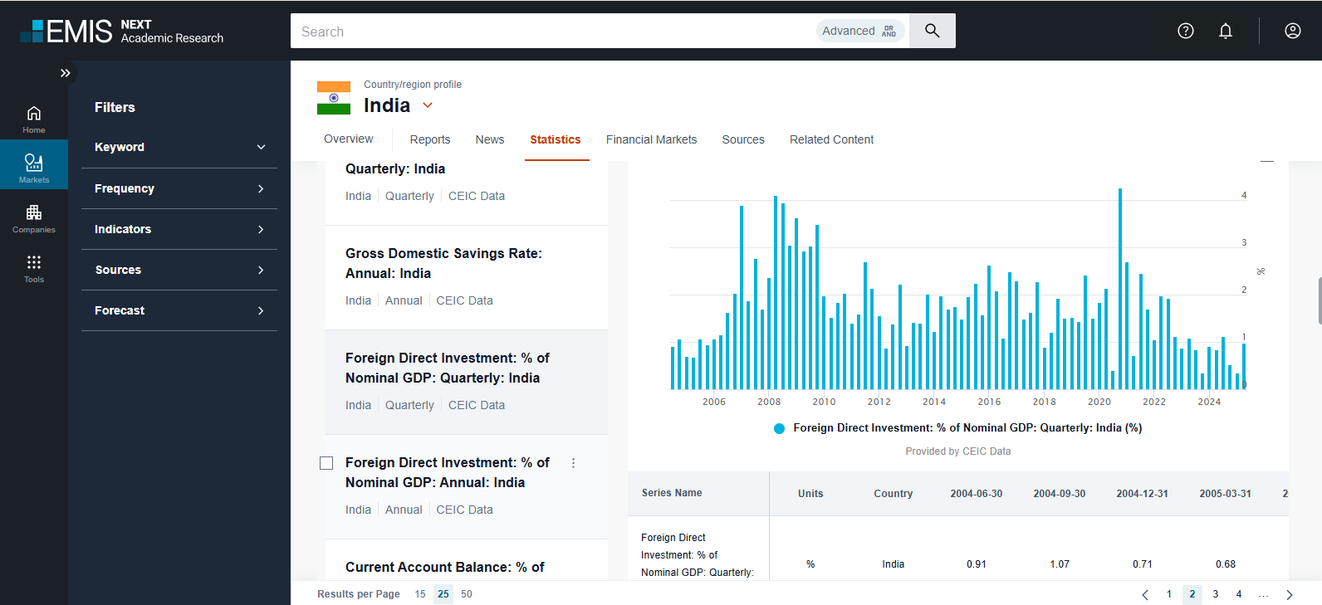Tick the Foreign Direct Investment Annual checkbox
This screenshot has width=1322, height=605.
click(x=326, y=463)
